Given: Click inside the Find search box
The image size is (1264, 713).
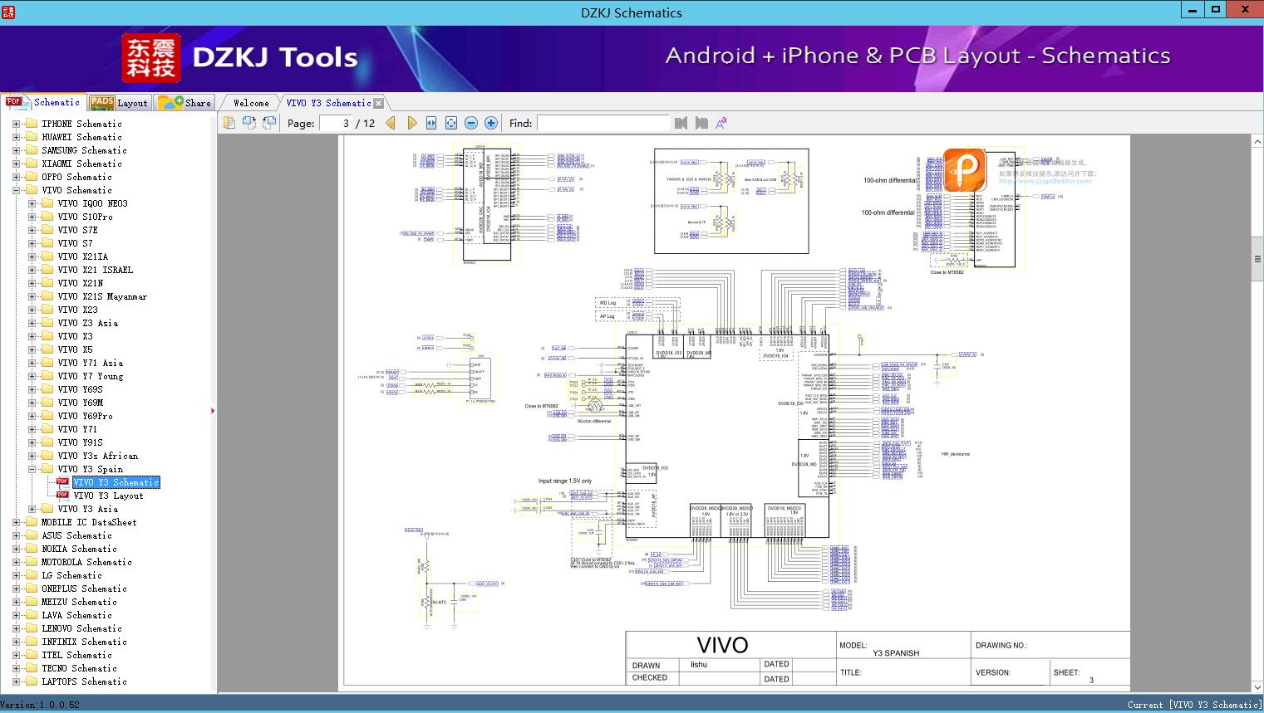Looking at the screenshot, I should (x=602, y=123).
